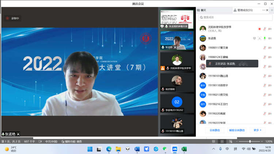Switch to Word web layout view icon
This screenshot has width=274, height=154.
231,142
